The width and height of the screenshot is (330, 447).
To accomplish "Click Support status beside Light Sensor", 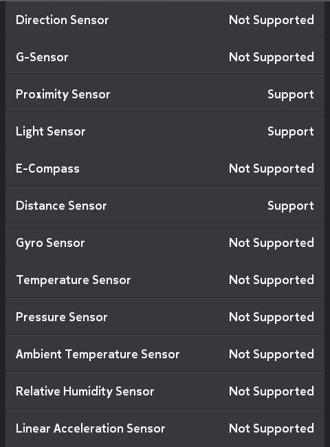I will (x=291, y=132).
